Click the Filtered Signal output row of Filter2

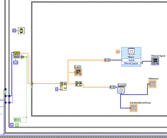[x=131, y=63]
